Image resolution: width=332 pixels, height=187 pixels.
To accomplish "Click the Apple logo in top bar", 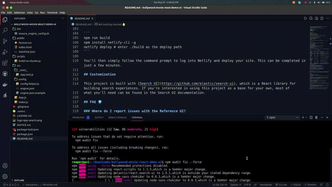I will tap(4, 2).
